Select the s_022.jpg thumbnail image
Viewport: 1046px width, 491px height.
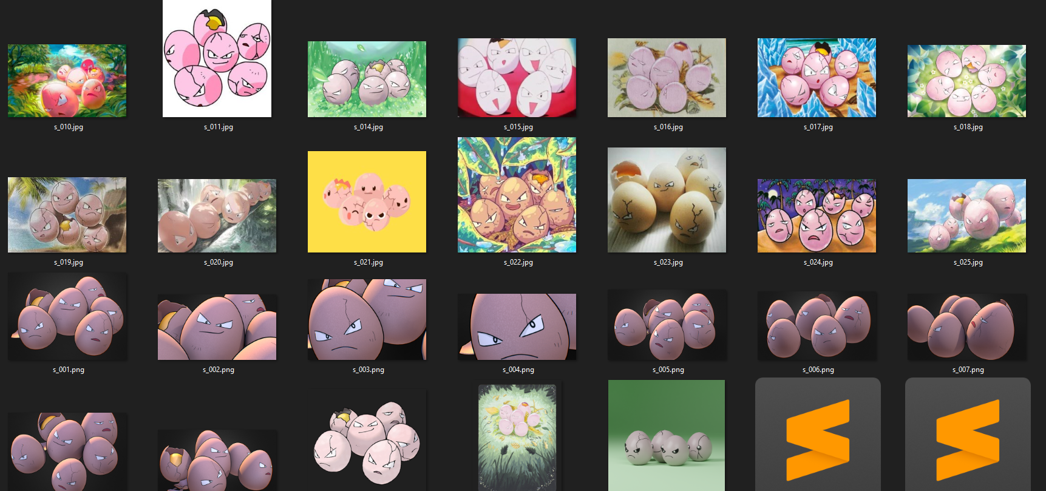[x=517, y=195]
